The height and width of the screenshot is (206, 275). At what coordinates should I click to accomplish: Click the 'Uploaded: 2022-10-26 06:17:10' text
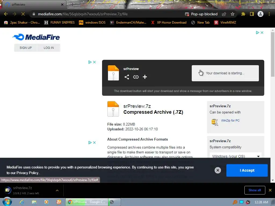132,129
